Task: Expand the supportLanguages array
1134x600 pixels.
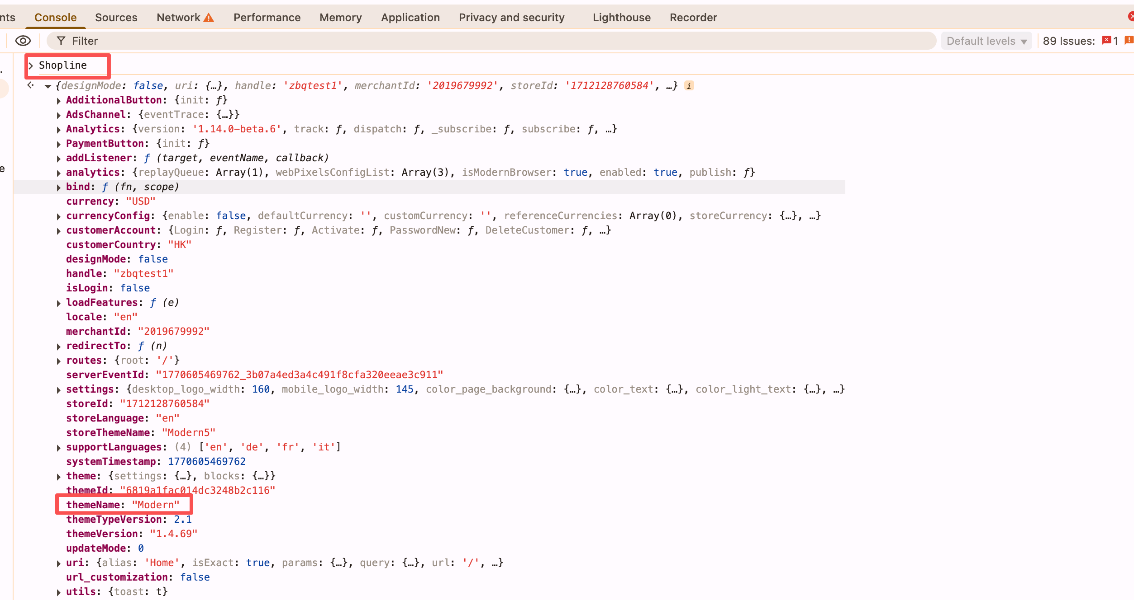Action: point(59,448)
